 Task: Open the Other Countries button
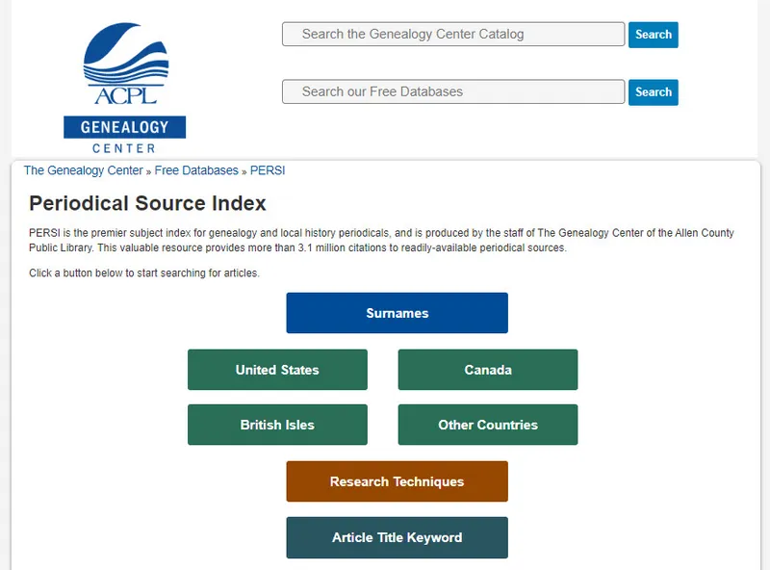pyautogui.click(x=488, y=425)
